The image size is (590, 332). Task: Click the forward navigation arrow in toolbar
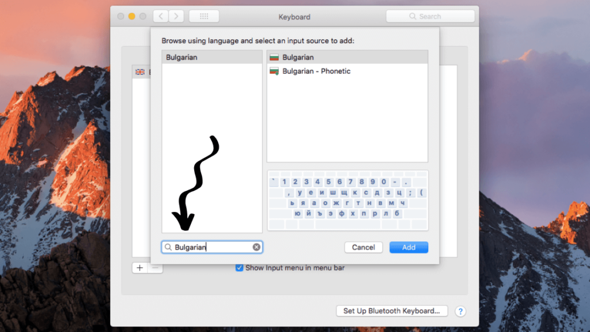coord(176,17)
